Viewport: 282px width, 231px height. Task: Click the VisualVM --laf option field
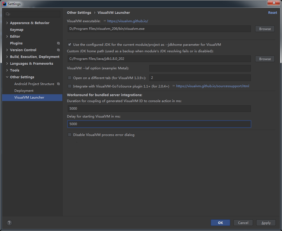tap(200, 68)
